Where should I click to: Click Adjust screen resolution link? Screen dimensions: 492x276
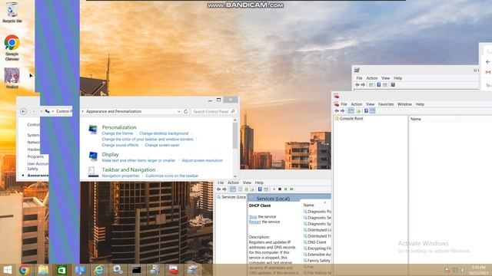[x=202, y=160]
